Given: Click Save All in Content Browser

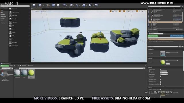Looking at the screenshot, I should coord(12,66).
